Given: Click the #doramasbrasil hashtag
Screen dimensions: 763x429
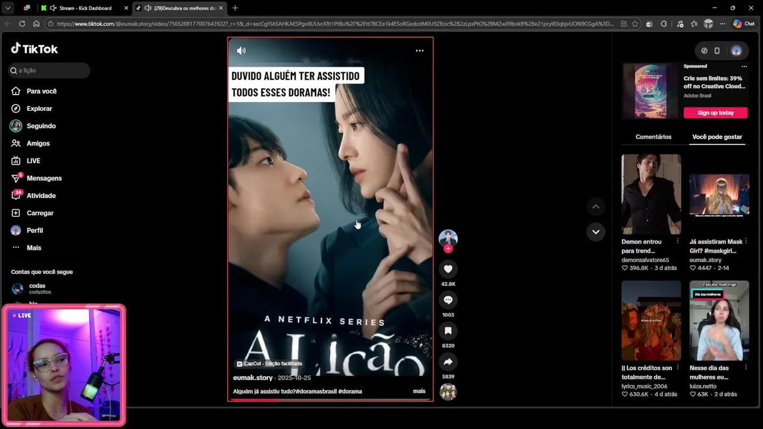Looking at the screenshot, I should pos(316,391).
